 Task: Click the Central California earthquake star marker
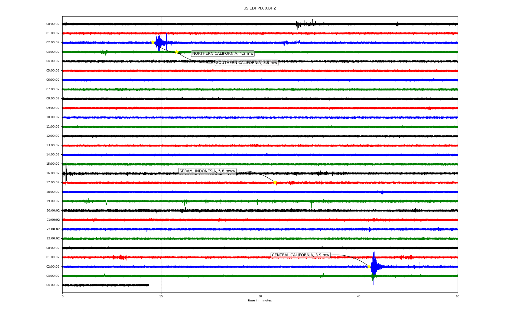coord(369,266)
